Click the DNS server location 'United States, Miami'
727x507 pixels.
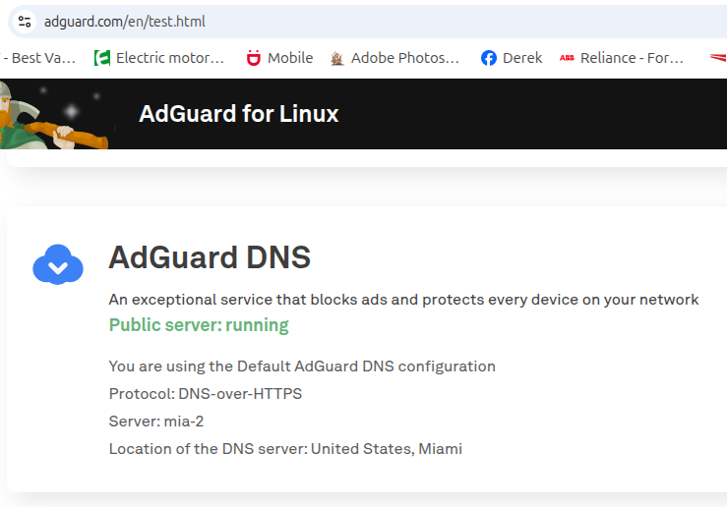tap(386, 449)
